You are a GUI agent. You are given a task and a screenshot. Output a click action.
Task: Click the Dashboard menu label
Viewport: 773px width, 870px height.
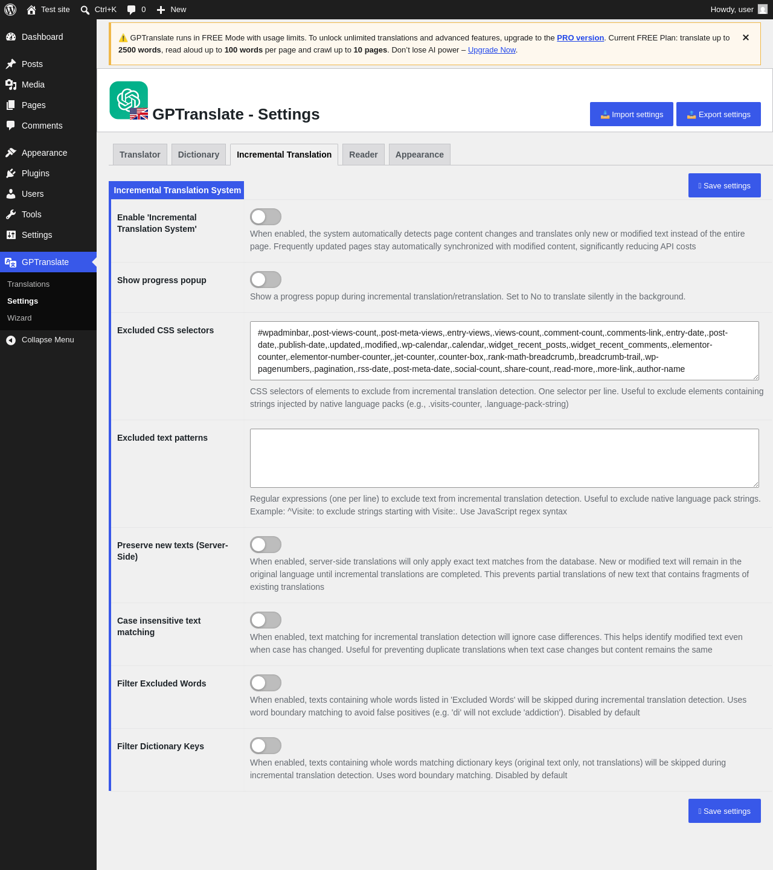pyautogui.click(x=42, y=37)
